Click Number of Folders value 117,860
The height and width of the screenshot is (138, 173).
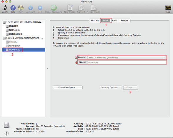click(x=40, y=132)
